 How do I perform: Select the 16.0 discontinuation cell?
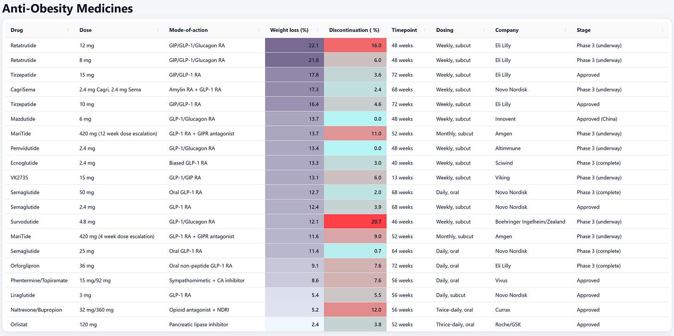(355, 45)
